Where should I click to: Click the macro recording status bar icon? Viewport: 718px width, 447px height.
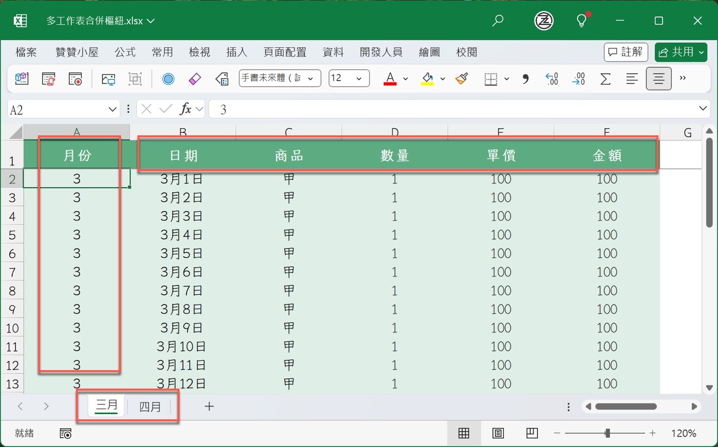click(66, 433)
